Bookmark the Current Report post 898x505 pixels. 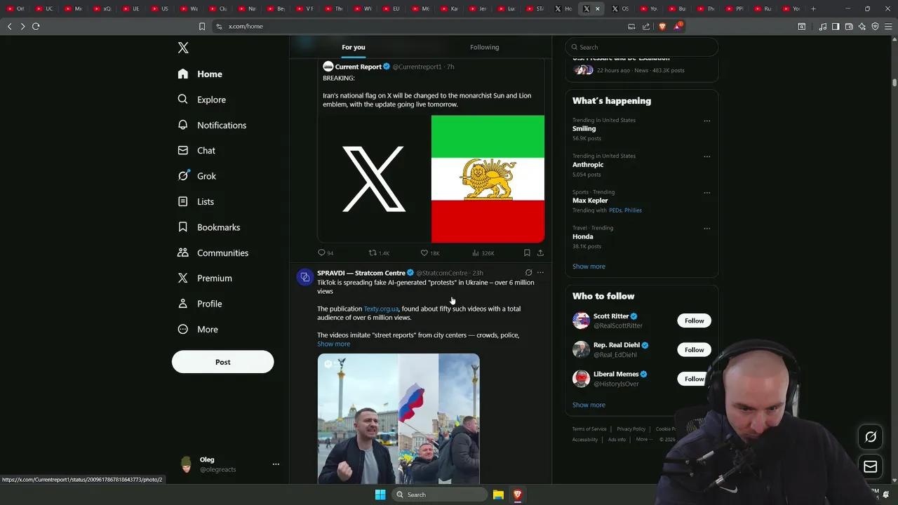pos(527,252)
